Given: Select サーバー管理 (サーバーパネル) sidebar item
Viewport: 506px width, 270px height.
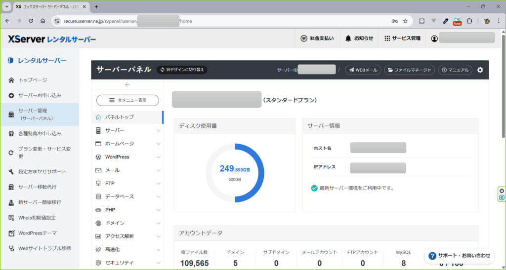Looking at the screenshot, I should [40, 115].
